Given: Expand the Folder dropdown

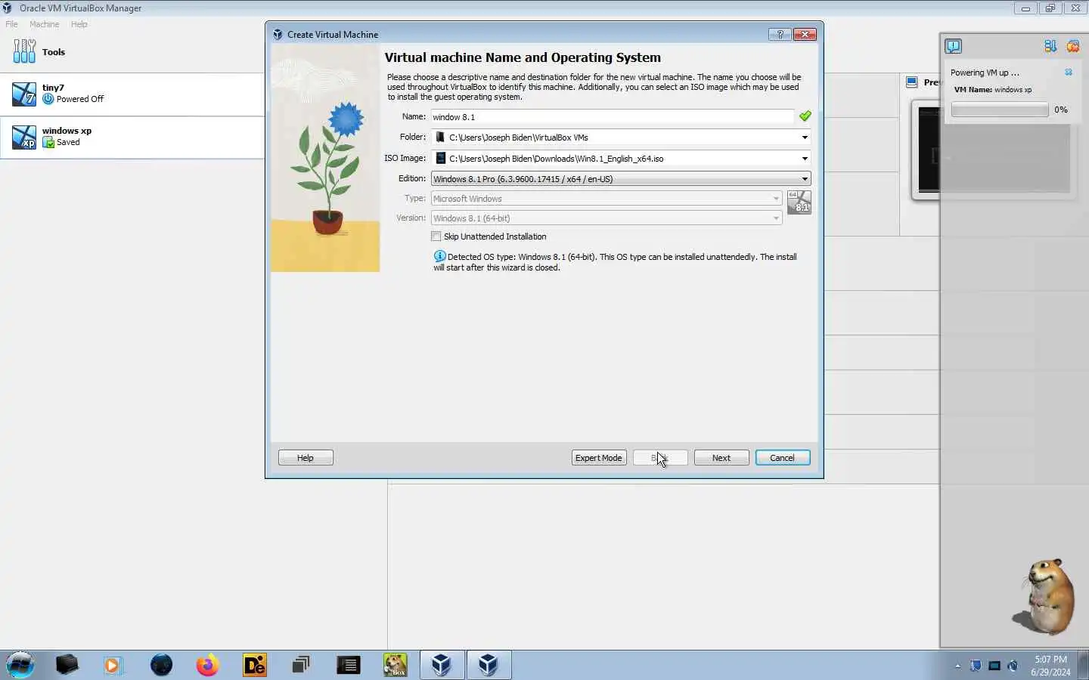Looking at the screenshot, I should pyautogui.click(x=805, y=138).
